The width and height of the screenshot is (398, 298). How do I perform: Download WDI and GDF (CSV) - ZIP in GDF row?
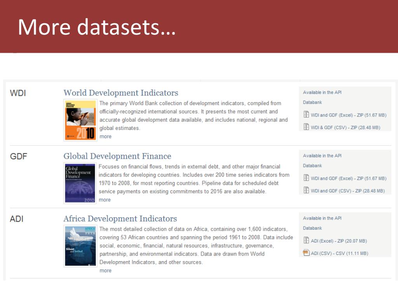click(x=348, y=191)
